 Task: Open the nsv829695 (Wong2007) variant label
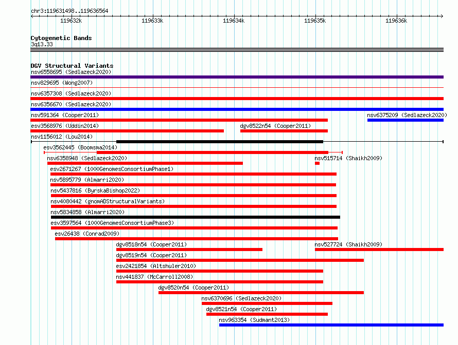(x=62, y=83)
